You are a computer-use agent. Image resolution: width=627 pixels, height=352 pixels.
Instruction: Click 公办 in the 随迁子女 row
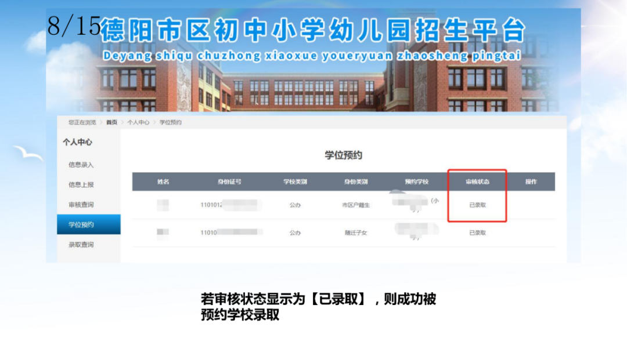click(295, 233)
